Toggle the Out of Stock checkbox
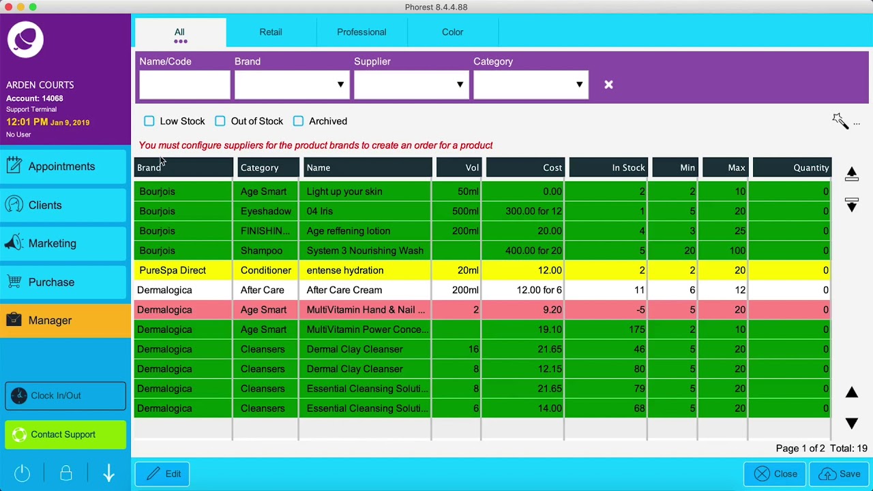 220,121
